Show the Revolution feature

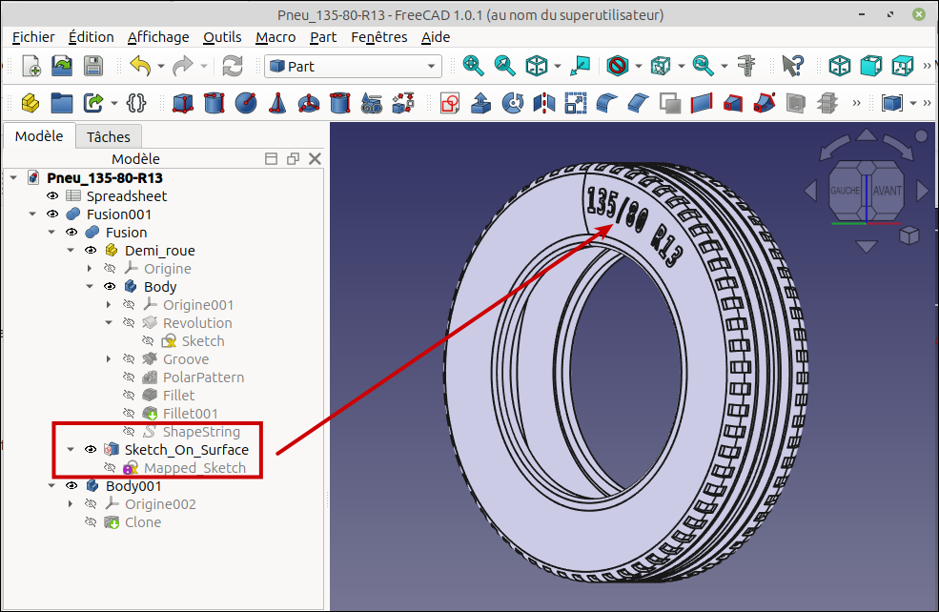tap(129, 323)
